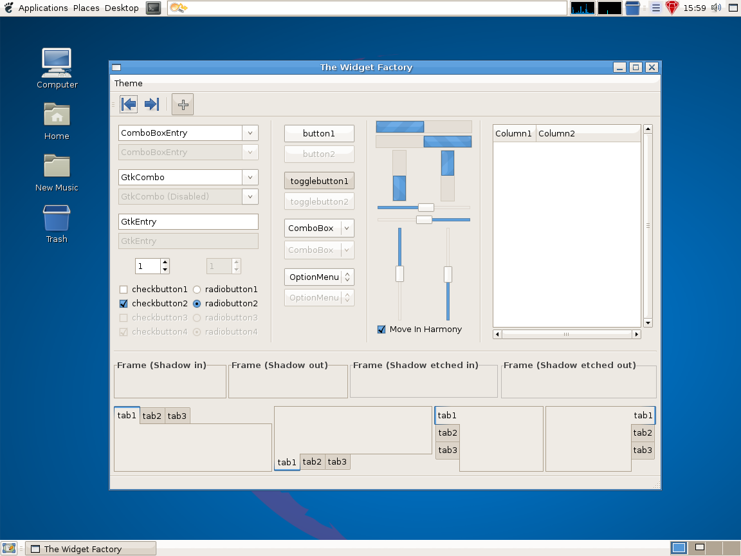The image size is (741, 556).
Task: Enable checkbutton1
Action: tap(123, 290)
